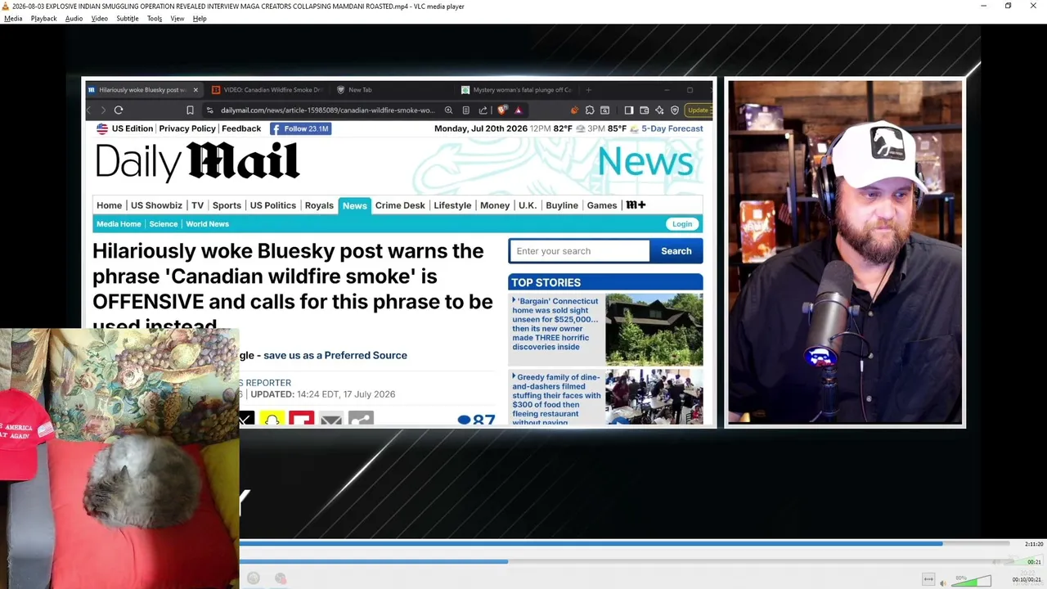Click the orange extension icon in browser toolbar
The height and width of the screenshot is (589, 1047).
[x=574, y=110]
